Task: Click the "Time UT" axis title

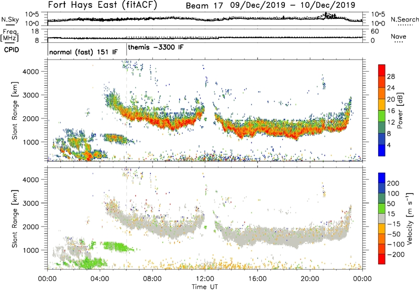Action: [x=205, y=287]
